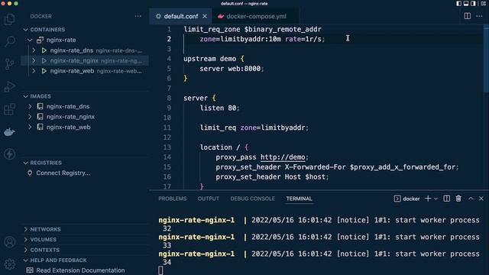Open the Manage gear icon
The height and width of the screenshot is (275, 489).
pyautogui.click(x=10, y=264)
